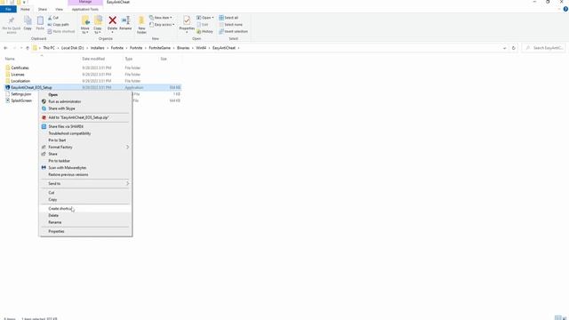
Task: Click the Refresh button beside the address bar
Action: 514,48
